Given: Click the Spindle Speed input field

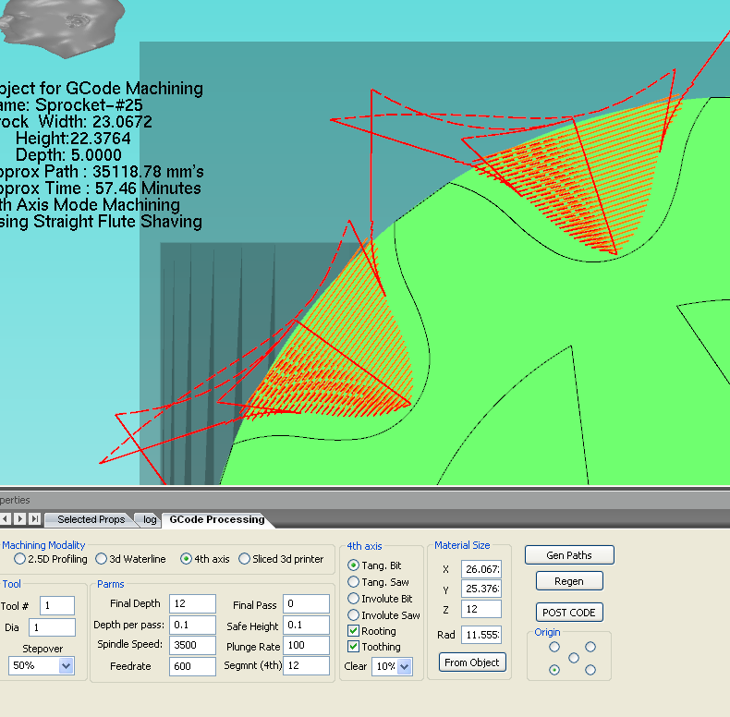Looking at the screenshot, I should click(193, 645).
